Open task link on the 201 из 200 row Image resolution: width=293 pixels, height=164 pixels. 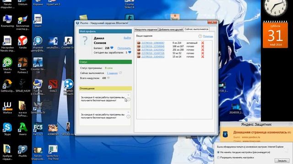click(152, 50)
